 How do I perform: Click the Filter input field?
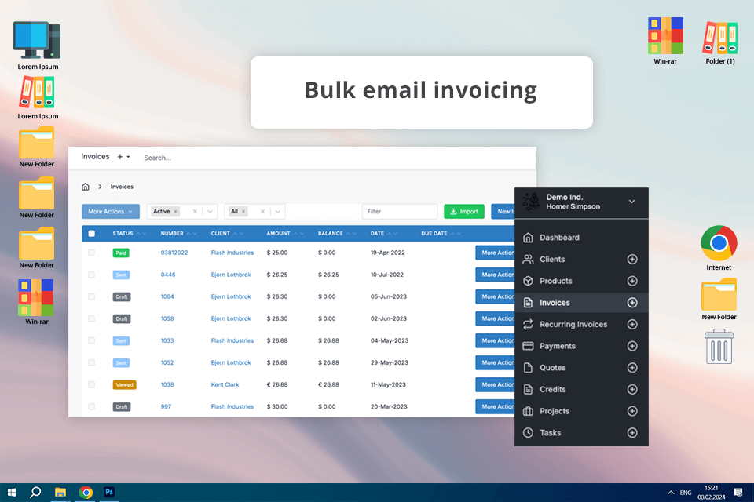click(x=399, y=211)
